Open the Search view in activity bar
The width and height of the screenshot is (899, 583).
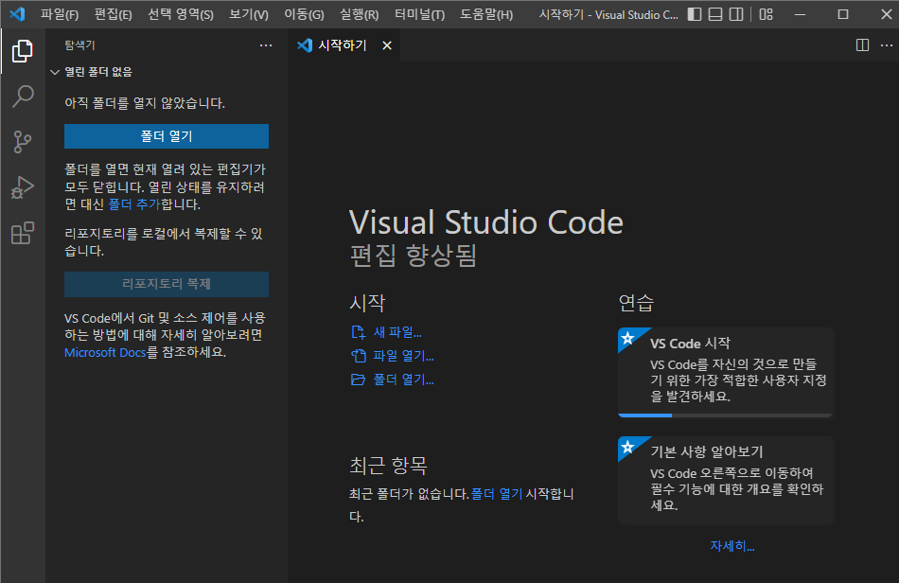(23, 97)
